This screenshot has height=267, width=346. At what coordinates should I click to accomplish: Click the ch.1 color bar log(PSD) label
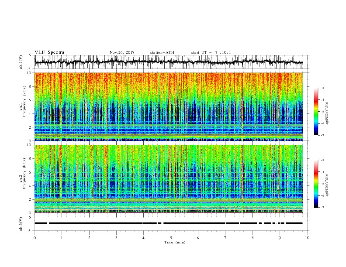pyautogui.click(x=328, y=114)
